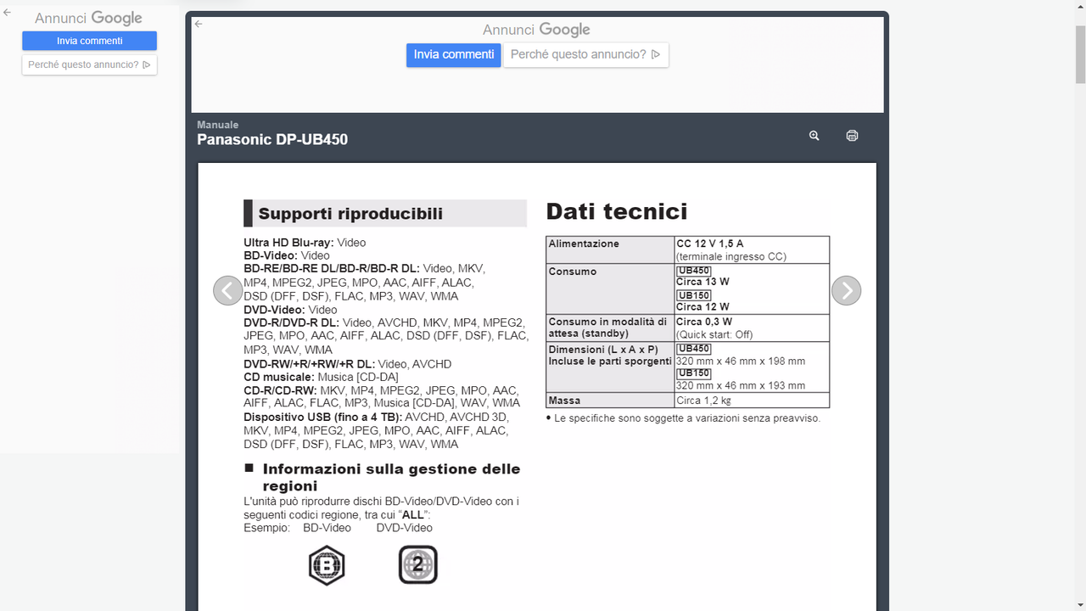Click 'Invia commenti' in top banner ad
Screen dimensions: 1086x611
pos(454,55)
